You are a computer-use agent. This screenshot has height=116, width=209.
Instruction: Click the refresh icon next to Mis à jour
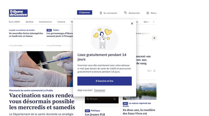point(88,99)
